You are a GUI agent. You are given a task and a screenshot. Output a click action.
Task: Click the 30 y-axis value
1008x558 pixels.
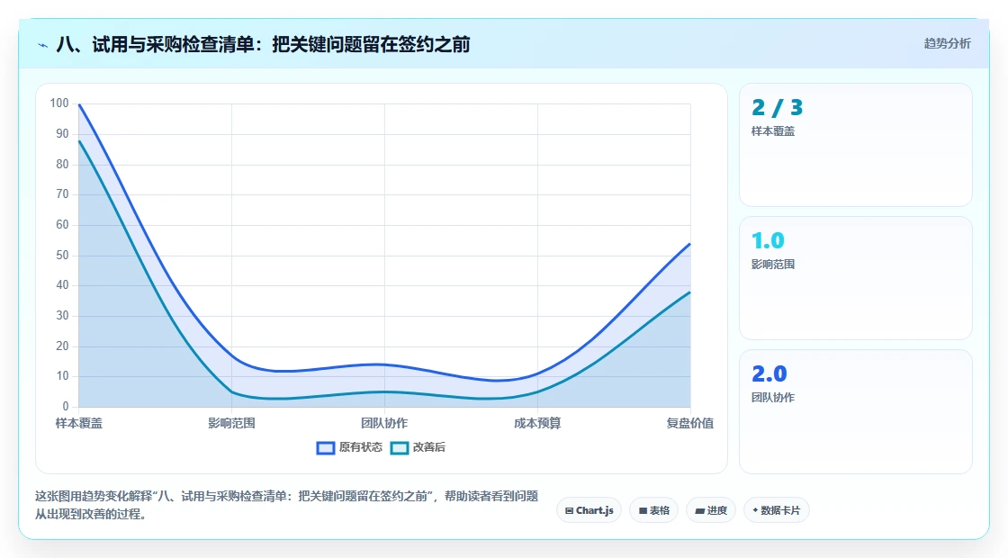click(62, 316)
